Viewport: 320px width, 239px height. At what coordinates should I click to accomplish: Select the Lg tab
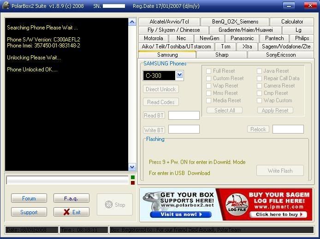(298, 30)
